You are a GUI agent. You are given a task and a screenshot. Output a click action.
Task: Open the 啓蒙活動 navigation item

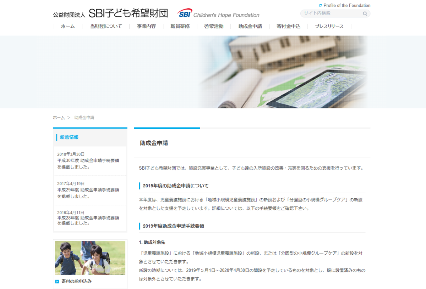click(x=214, y=26)
